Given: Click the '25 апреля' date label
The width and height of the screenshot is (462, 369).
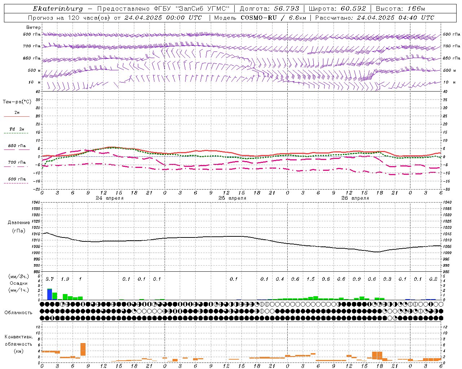Looking at the screenshot, I should pos(232,198).
